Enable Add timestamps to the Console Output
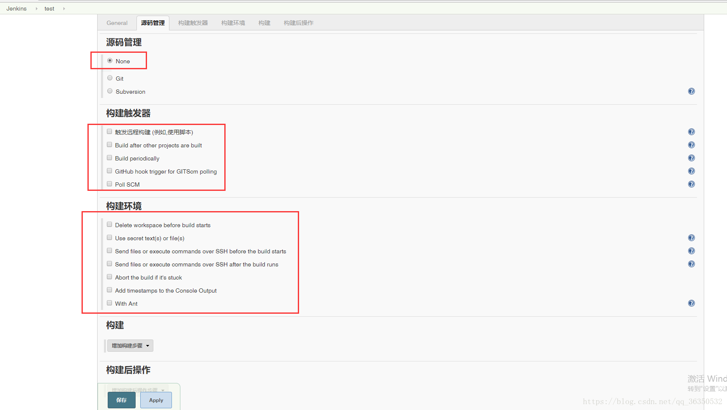This screenshot has width=727, height=410. pyautogui.click(x=109, y=290)
